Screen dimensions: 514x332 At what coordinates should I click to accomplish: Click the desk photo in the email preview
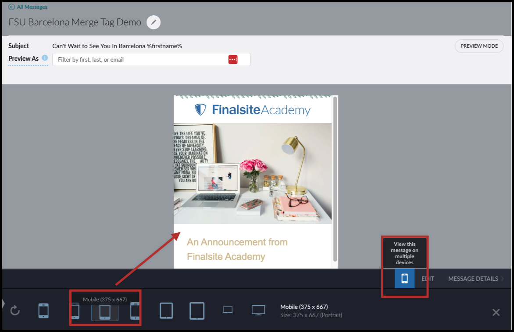(253, 173)
